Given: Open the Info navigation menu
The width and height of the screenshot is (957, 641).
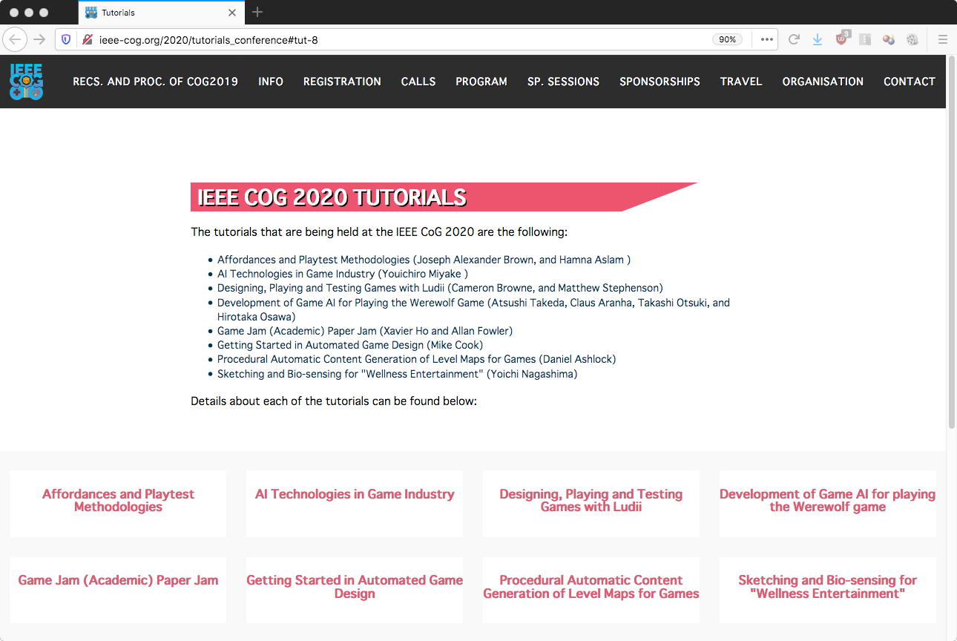Looking at the screenshot, I should pyautogui.click(x=271, y=82).
